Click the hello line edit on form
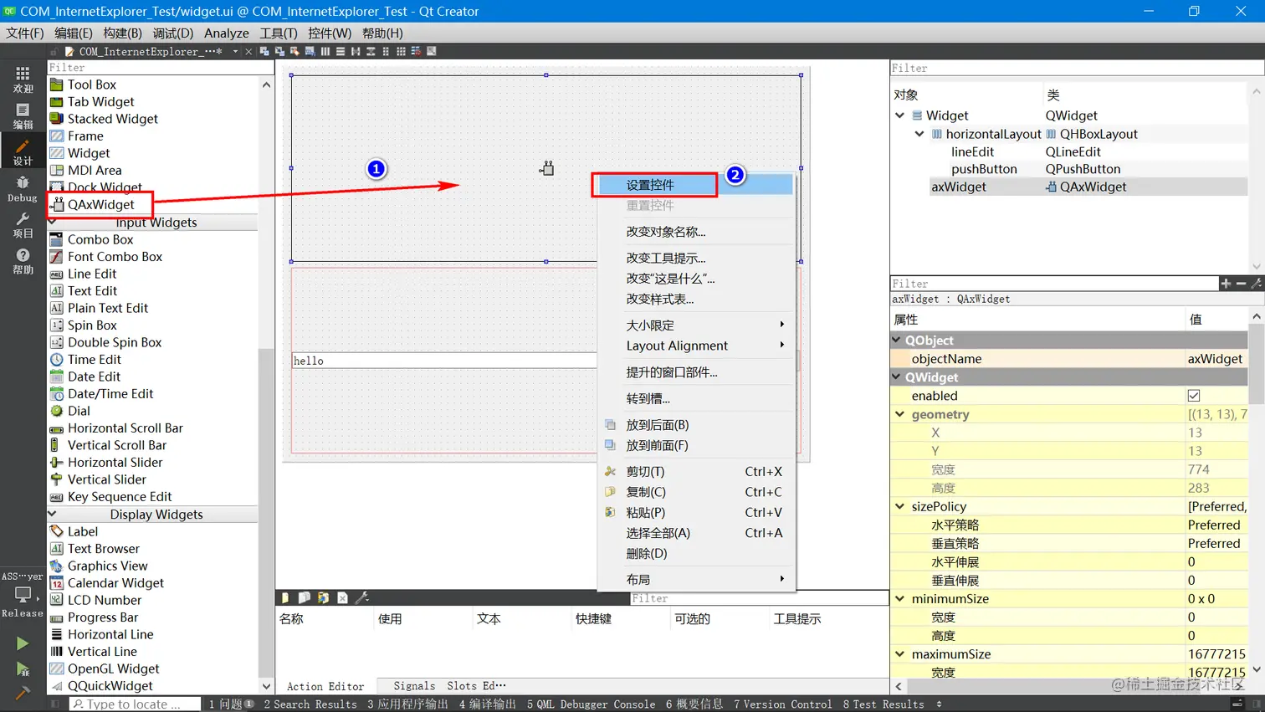The height and width of the screenshot is (712, 1265). [443, 361]
